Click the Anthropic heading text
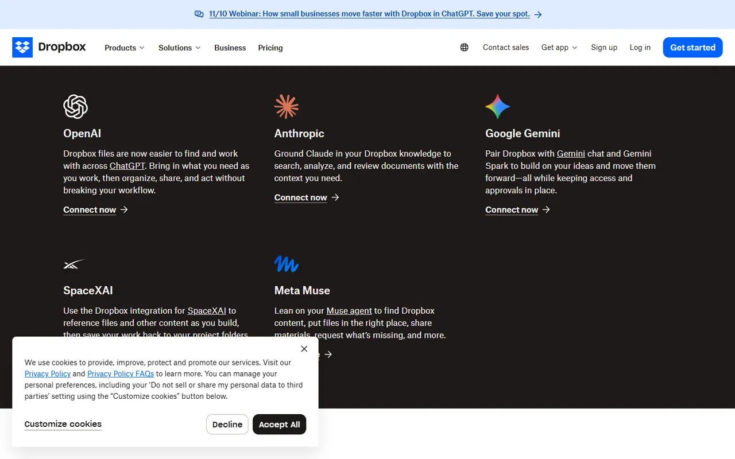The height and width of the screenshot is (459, 735). click(299, 133)
